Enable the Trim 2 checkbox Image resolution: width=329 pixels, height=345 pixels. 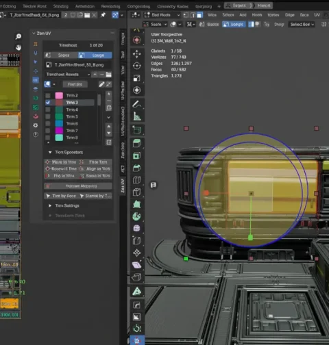tap(48, 95)
